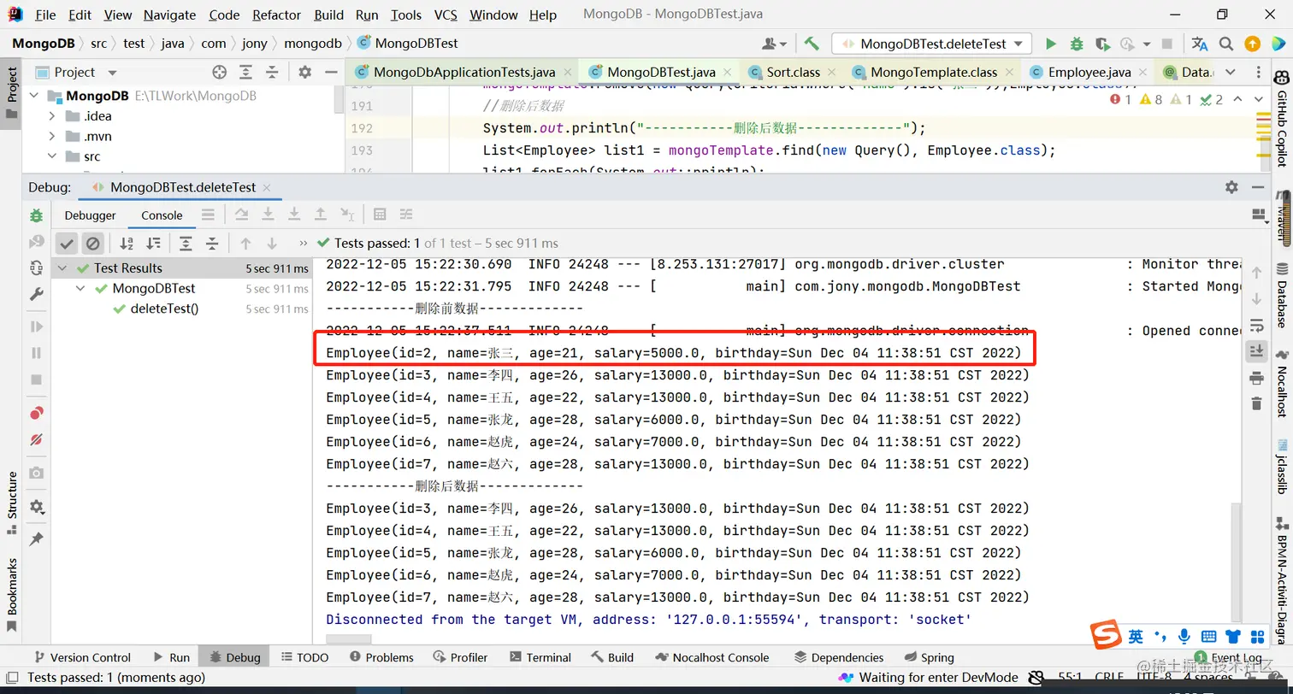Screen dimensions: 1293x694
Task: Open the Navigate menu
Action: pyautogui.click(x=169, y=15)
